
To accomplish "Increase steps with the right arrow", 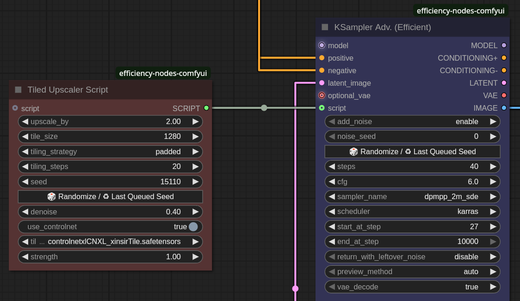I will [x=493, y=167].
